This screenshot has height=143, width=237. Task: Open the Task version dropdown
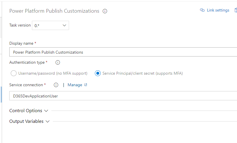(50, 25)
